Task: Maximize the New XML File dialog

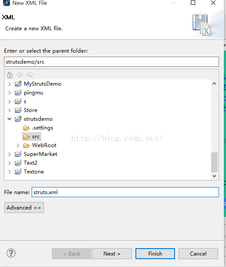Action: 193,3
